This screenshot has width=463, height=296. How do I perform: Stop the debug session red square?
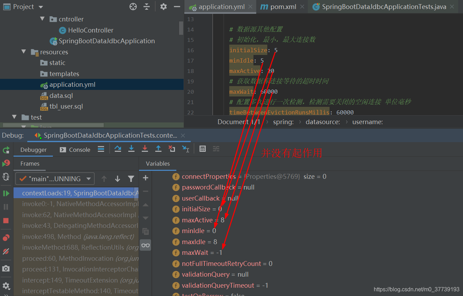point(6,221)
